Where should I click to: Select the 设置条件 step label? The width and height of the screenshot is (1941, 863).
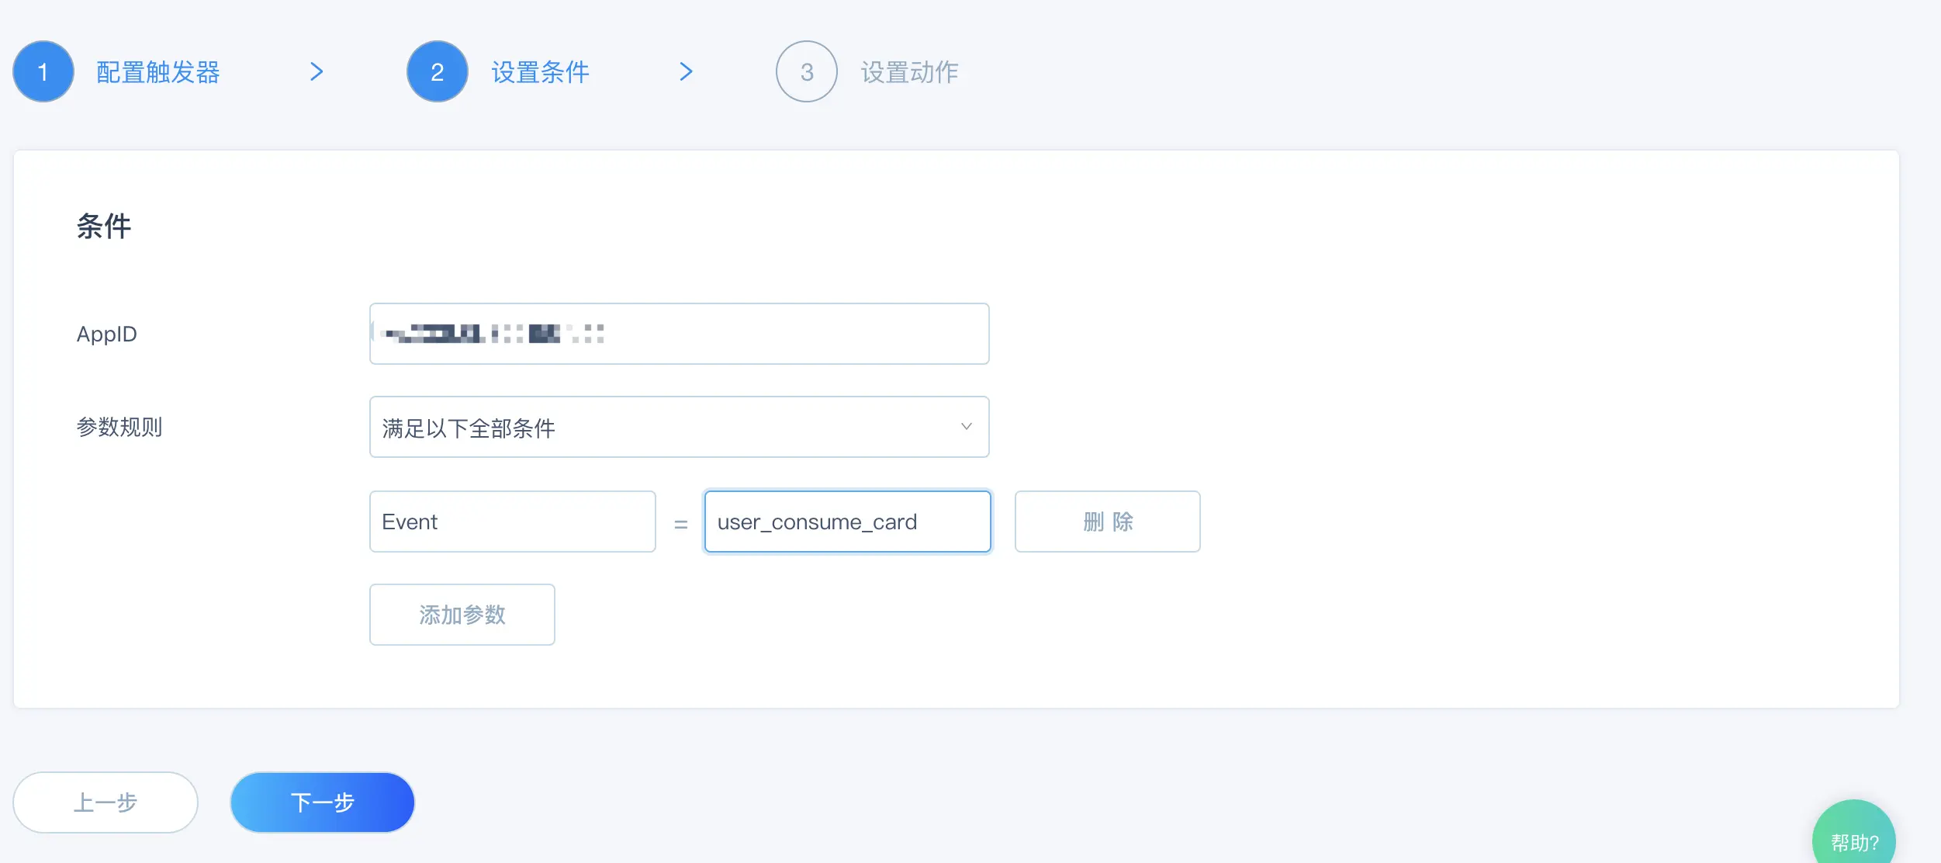pos(540,72)
